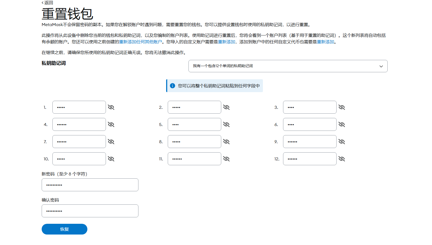Click the 重置钱包 page heading
The width and height of the screenshot is (432, 245).
click(67, 14)
